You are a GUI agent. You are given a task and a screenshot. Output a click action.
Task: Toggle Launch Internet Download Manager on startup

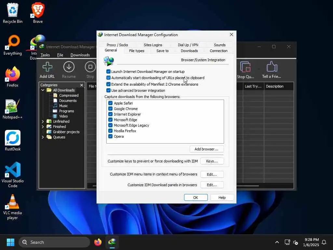click(x=108, y=71)
